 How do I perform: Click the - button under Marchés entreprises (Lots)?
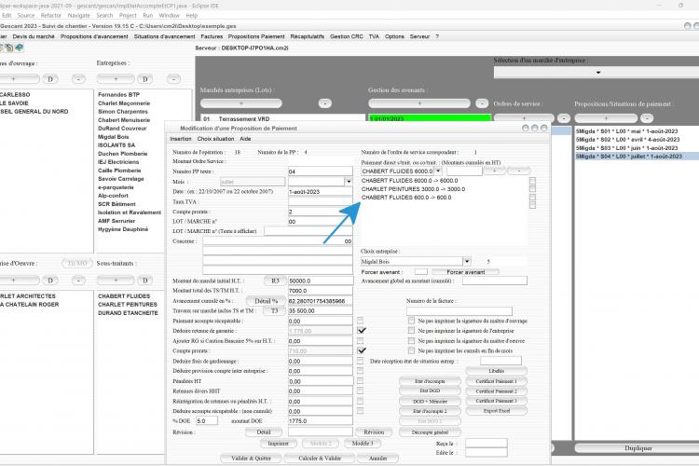(x=325, y=103)
